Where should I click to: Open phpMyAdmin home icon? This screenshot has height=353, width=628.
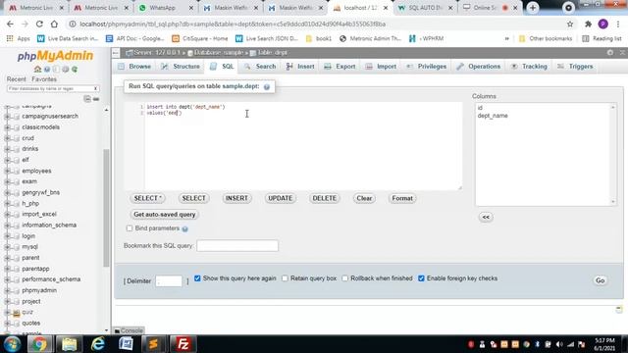[x=37, y=70]
